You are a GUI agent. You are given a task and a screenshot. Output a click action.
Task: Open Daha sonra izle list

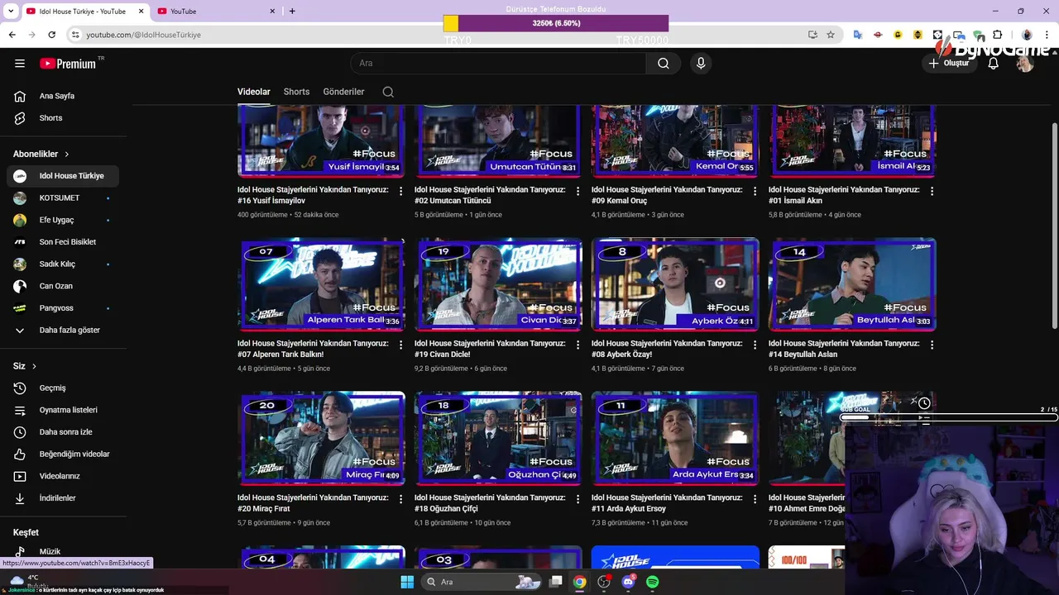tap(63, 432)
